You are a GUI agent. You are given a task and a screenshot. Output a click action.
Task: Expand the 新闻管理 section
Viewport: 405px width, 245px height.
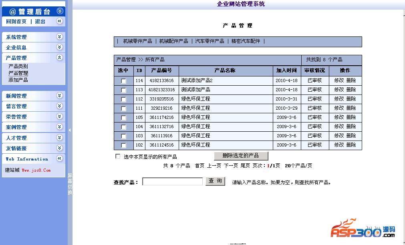coord(60,96)
